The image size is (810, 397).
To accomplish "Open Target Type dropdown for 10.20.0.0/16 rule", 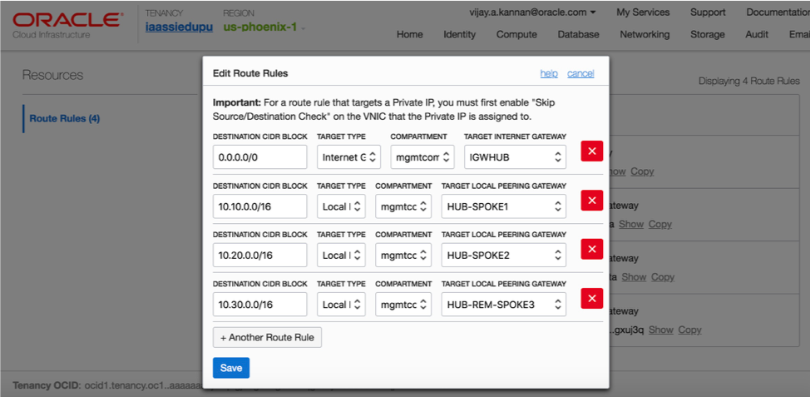I will tap(341, 256).
